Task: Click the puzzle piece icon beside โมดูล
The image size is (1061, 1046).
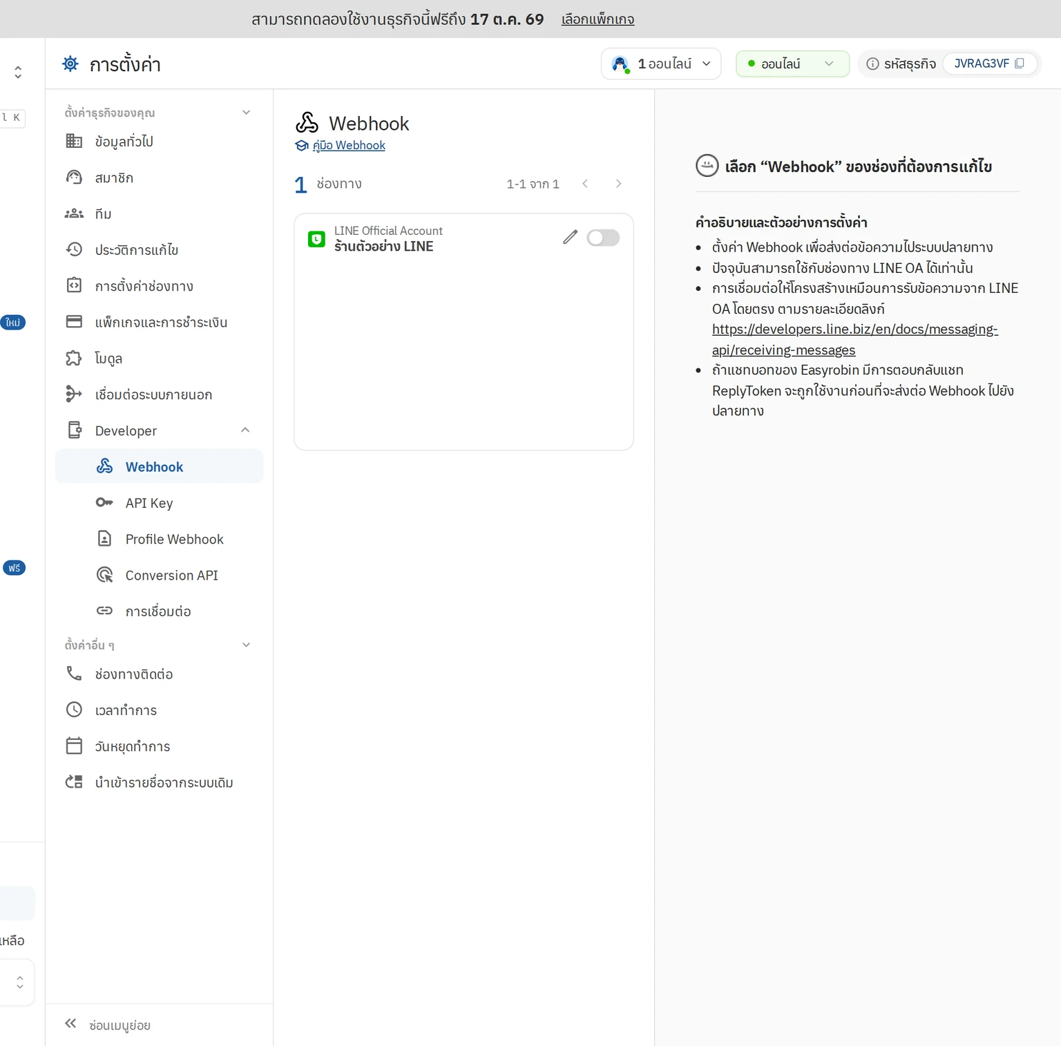Action: (74, 358)
